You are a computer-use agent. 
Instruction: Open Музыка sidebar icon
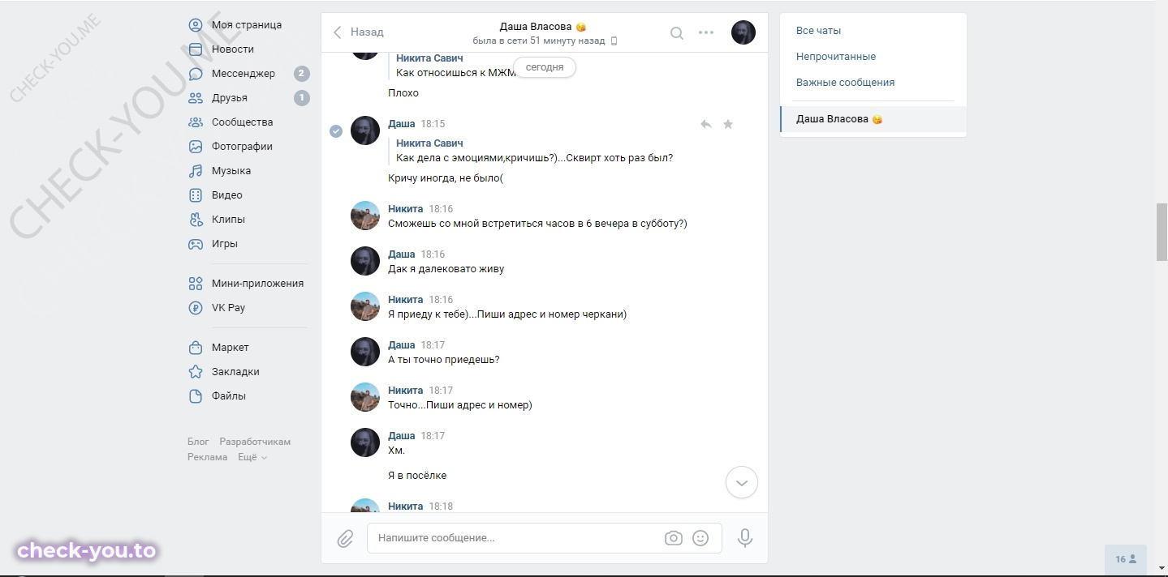(196, 171)
